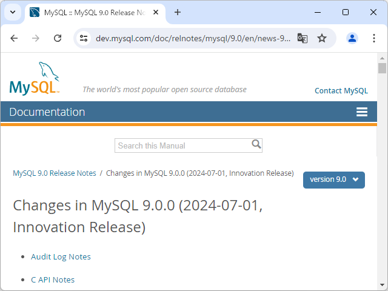The height and width of the screenshot is (291, 388).
Task: Open the Chrome profile avatar
Action: tap(352, 38)
